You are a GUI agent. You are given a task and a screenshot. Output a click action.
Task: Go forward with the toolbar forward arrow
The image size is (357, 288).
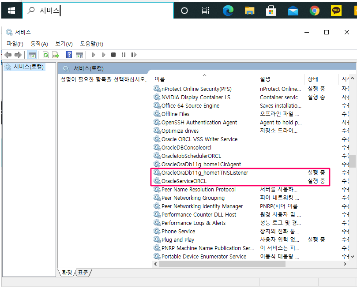[x=18, y=55]
